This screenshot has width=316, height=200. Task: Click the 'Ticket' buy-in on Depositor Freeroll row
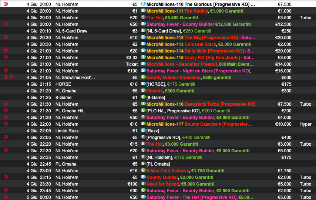coord(132,64)
